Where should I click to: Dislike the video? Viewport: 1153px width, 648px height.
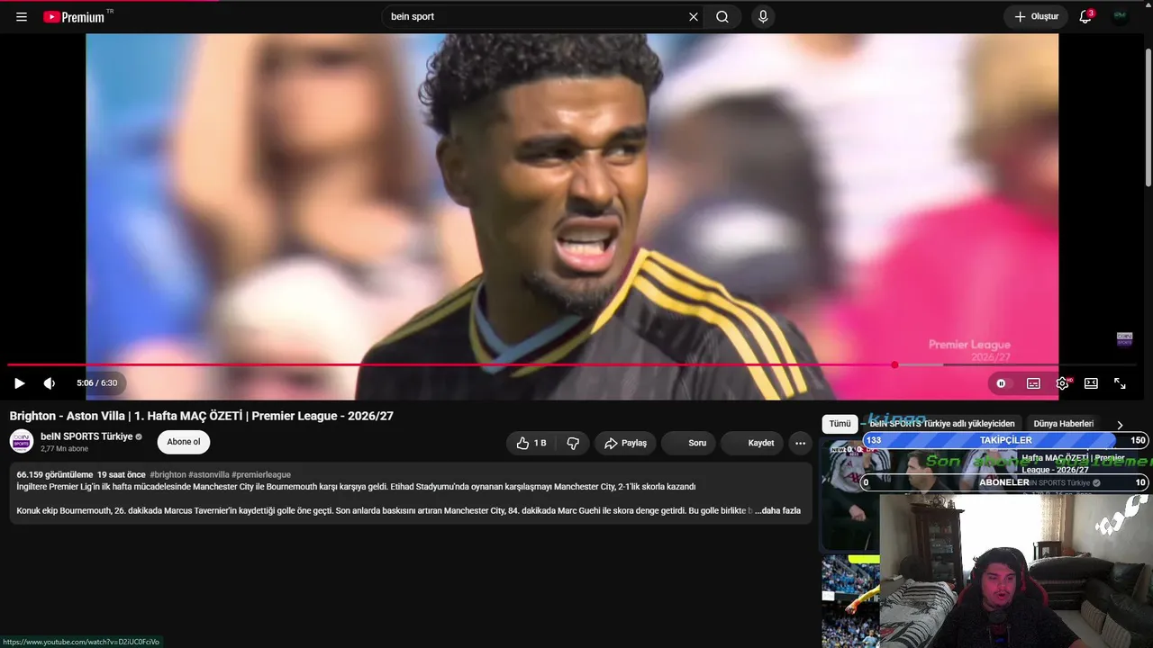[x=573, y=443]
